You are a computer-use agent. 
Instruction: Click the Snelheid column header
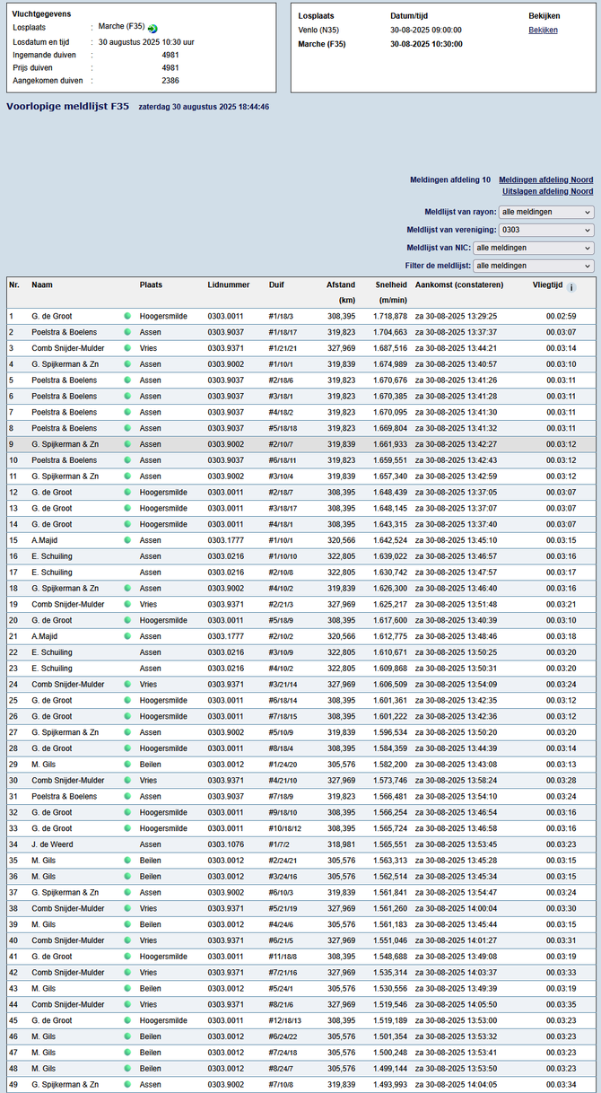(391, 284)
